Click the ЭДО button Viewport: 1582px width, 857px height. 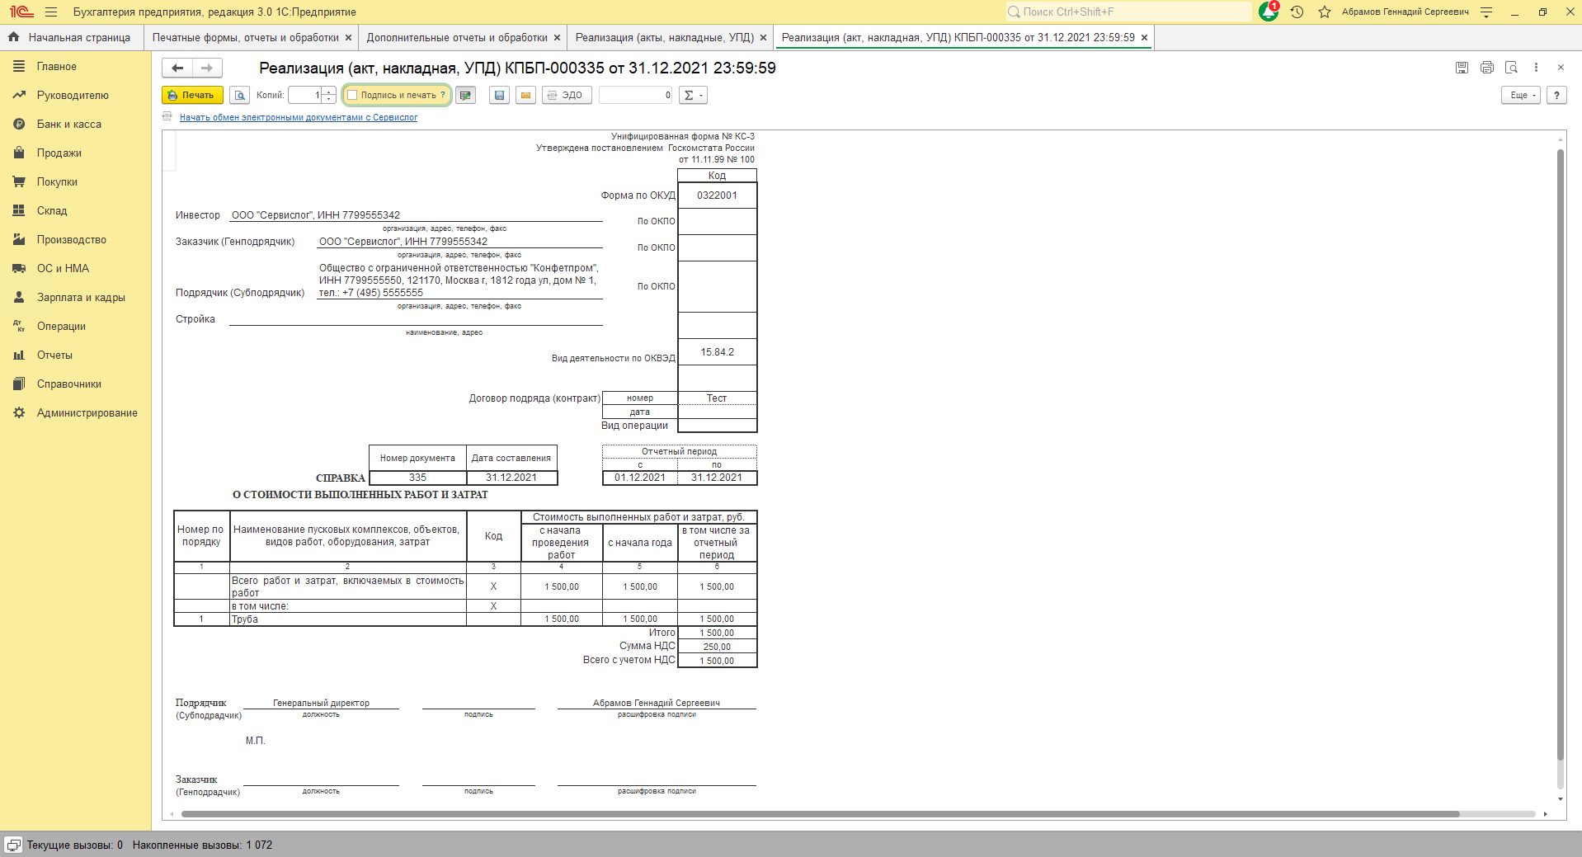[x=567, y=95]
